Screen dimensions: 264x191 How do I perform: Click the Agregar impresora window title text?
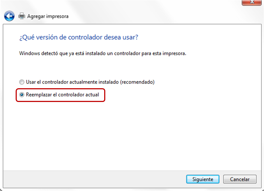(48, 16)
